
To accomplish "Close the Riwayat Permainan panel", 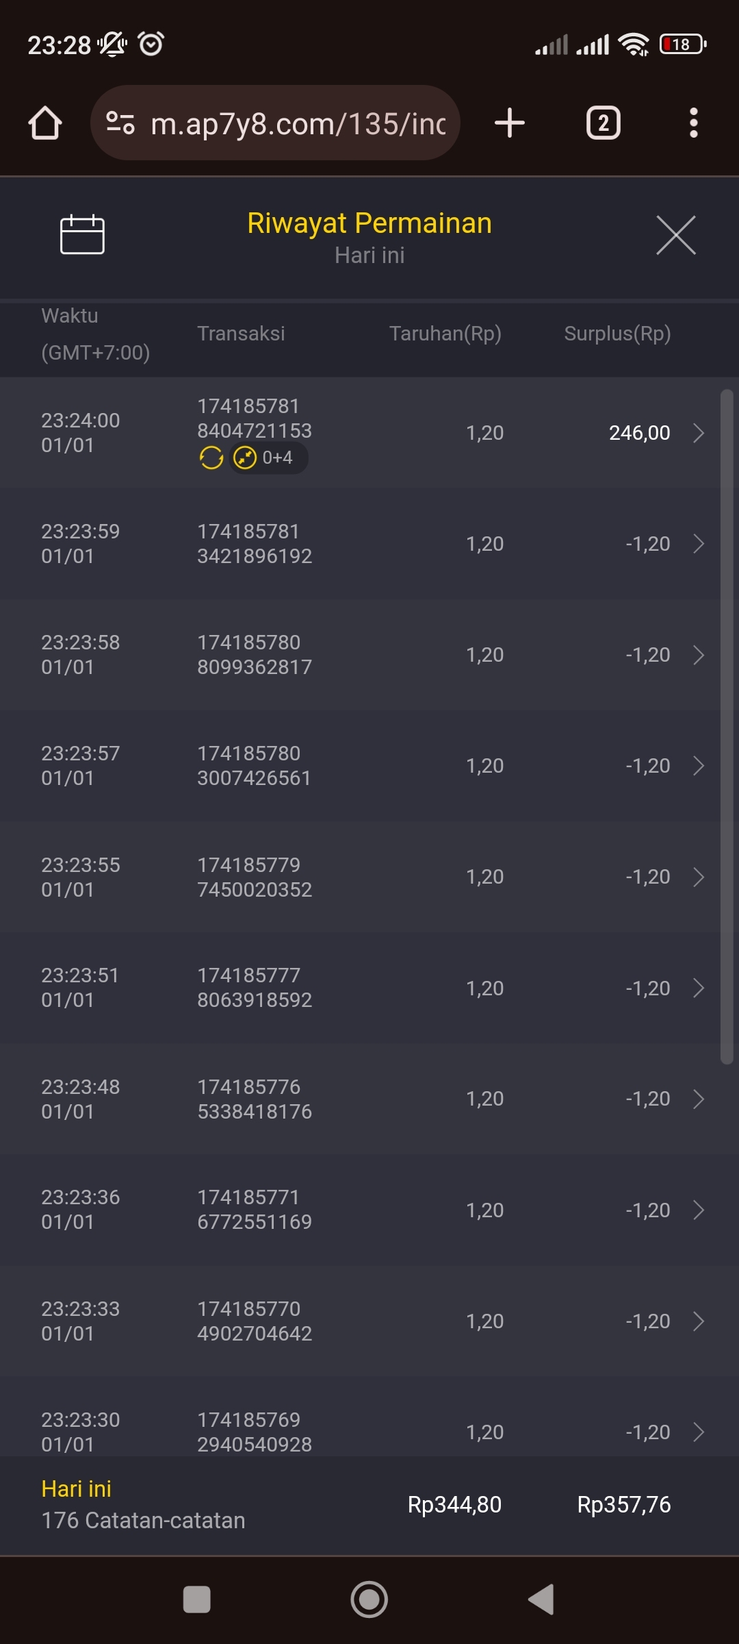I will 675,235.
